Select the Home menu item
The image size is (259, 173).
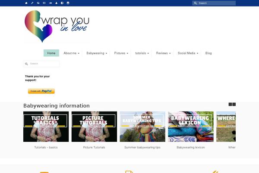51,53
